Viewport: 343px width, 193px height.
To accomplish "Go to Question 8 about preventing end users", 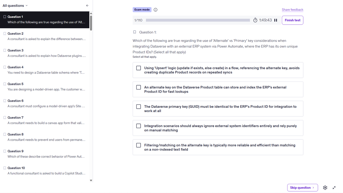I will coord(45,137).
